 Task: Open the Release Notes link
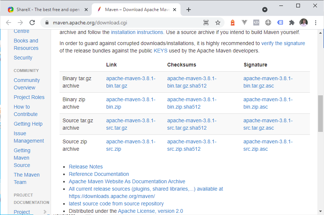(x=86, y=167)
